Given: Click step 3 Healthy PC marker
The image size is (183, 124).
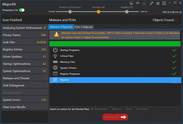Looking at the screenshot, I should (x=127, y=12).
